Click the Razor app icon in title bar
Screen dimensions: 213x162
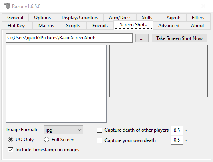(x=7, y=6)
